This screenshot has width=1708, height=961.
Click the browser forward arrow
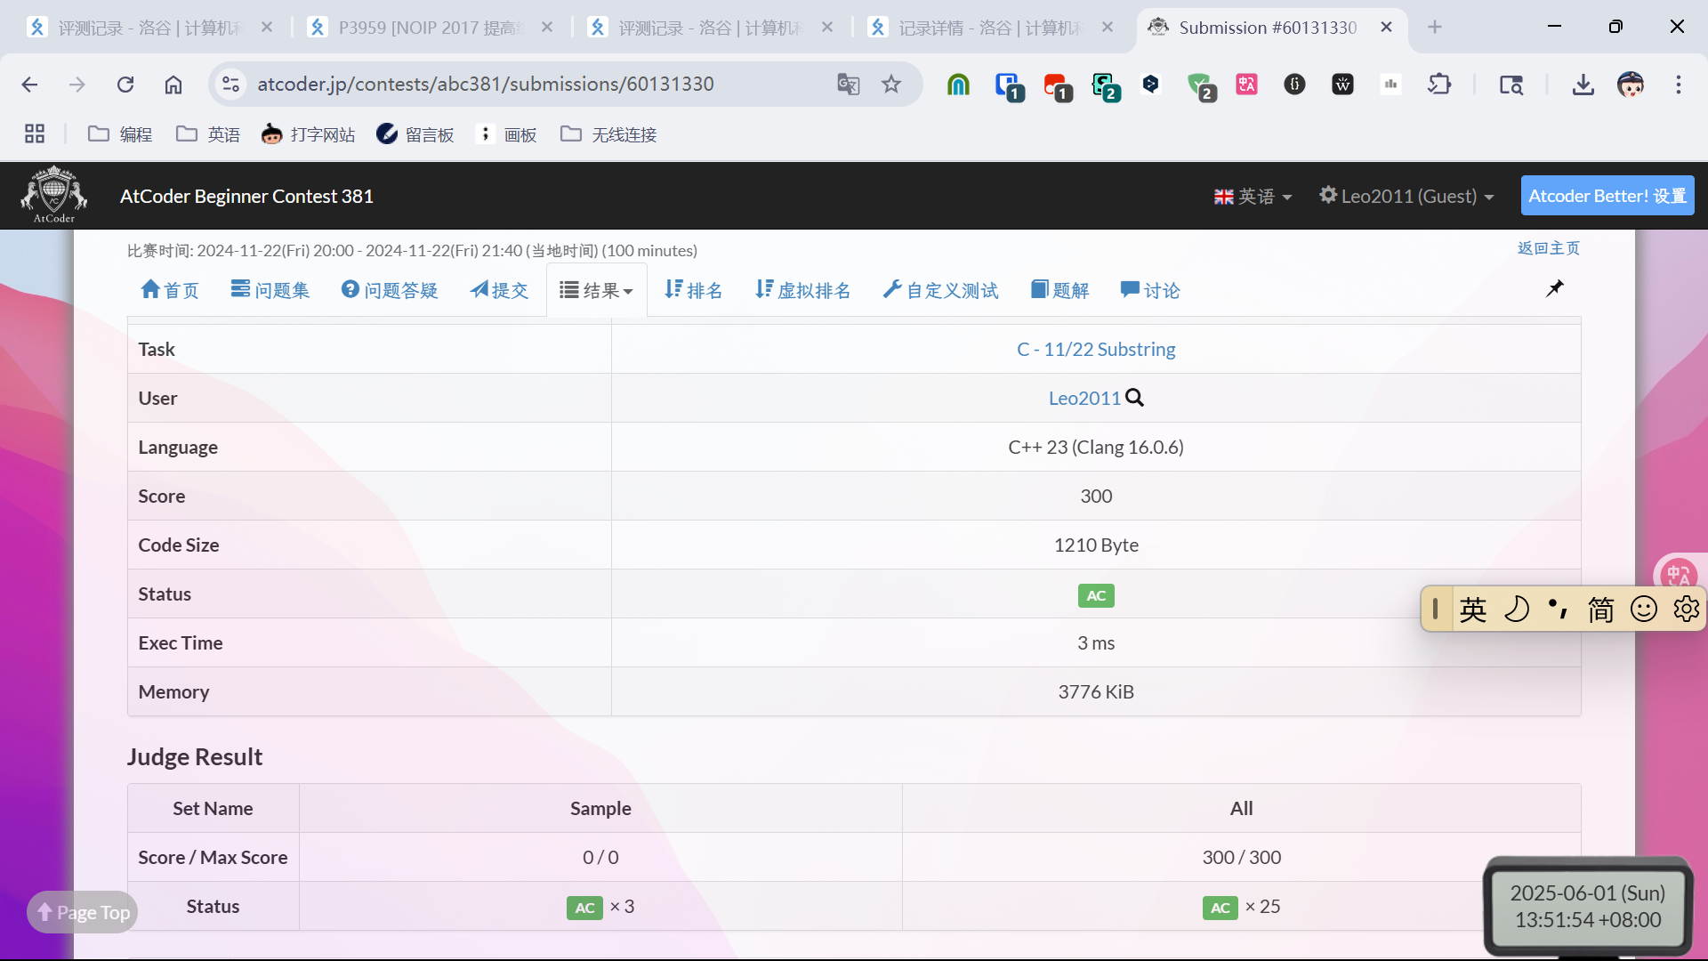[x=77, y=85]
